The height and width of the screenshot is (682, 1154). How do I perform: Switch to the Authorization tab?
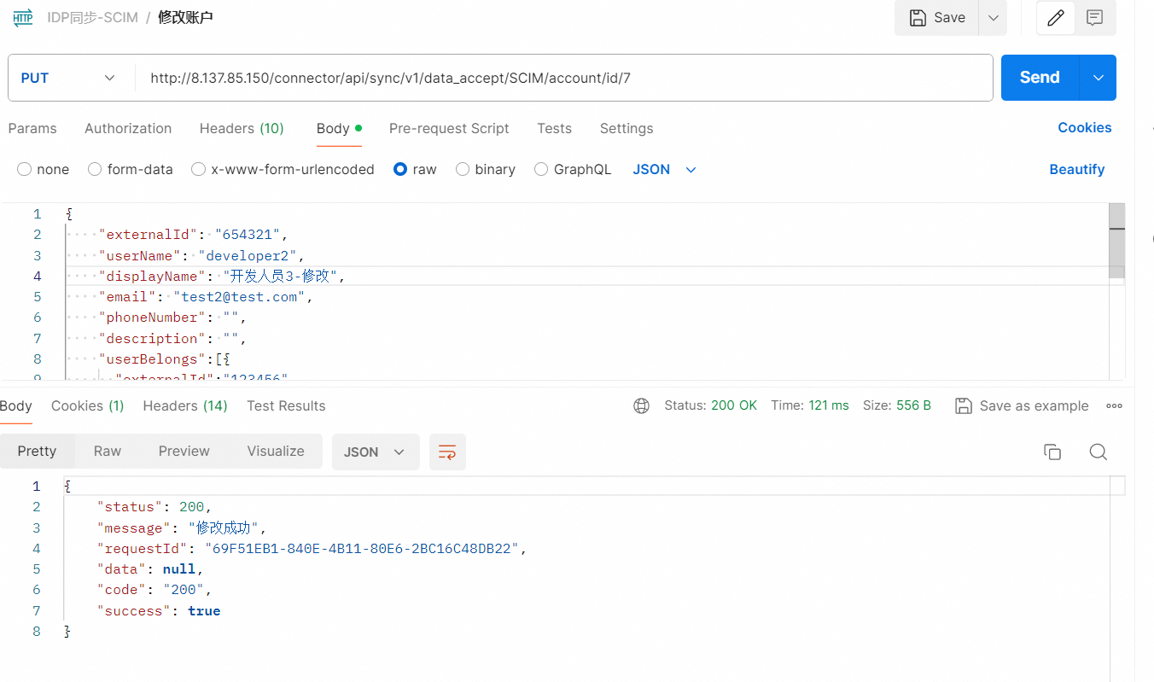pos(128,128)
